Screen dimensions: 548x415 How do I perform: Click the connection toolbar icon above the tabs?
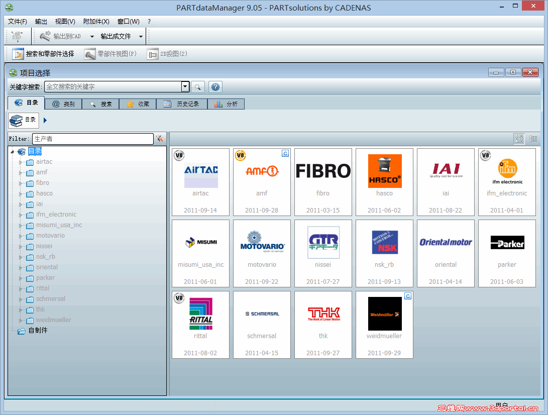(17, 36)
